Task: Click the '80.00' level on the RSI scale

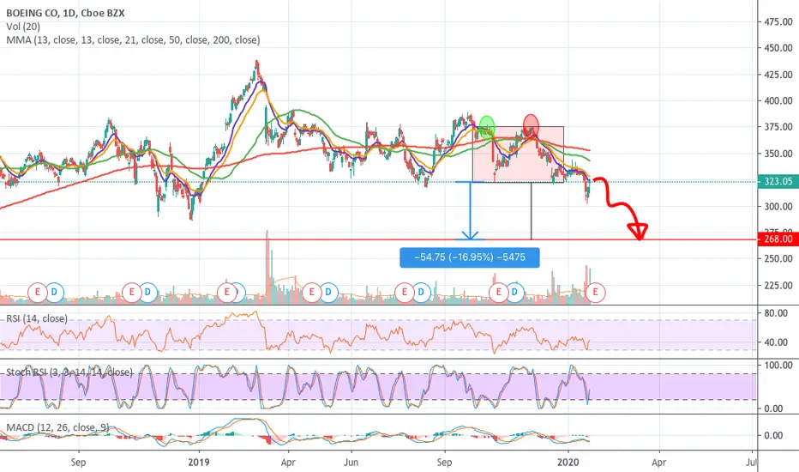Action: tap(776, 312)
